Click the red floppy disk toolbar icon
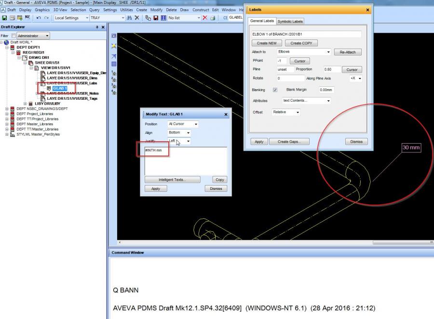This screenshot has width=434, height=319. pyautogui.click(x=156, y=18)
